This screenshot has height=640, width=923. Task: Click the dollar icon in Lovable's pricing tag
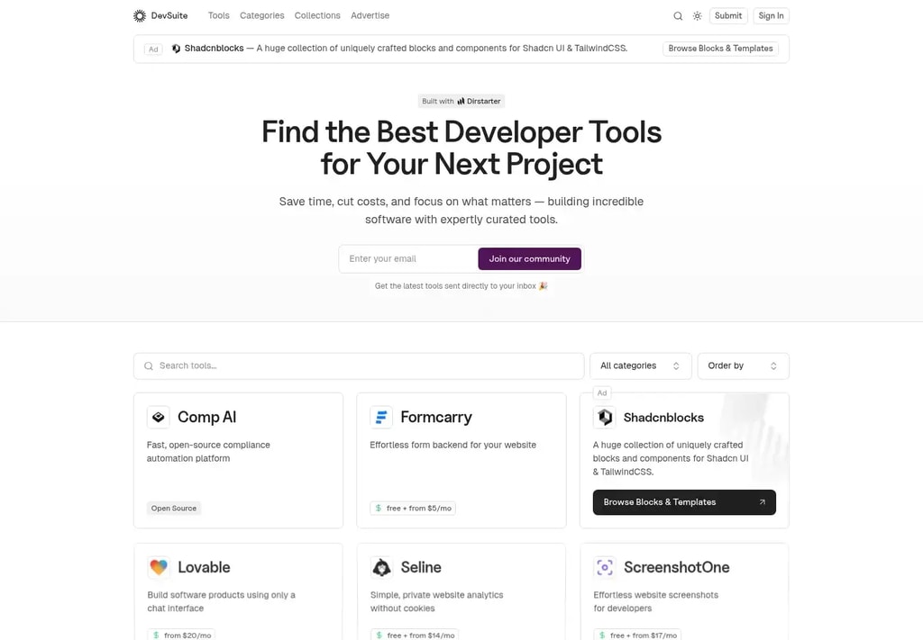[x=156, y=635]
